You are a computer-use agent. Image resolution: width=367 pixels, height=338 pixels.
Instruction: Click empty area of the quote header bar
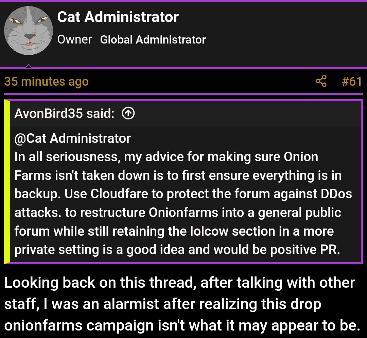tap(245, 114)
